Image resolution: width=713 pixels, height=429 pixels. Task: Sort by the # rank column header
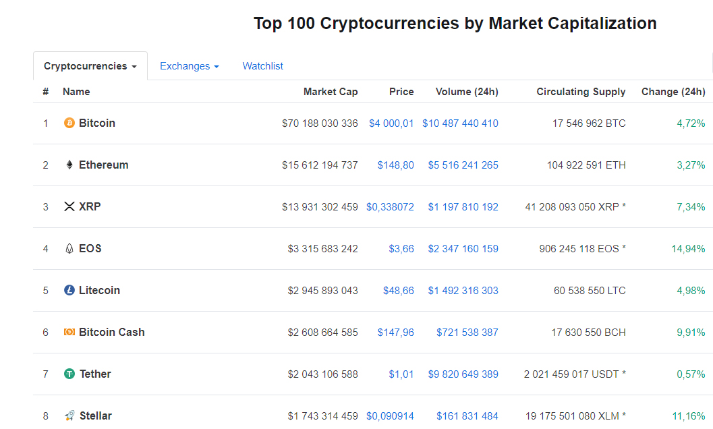(45, 92)
